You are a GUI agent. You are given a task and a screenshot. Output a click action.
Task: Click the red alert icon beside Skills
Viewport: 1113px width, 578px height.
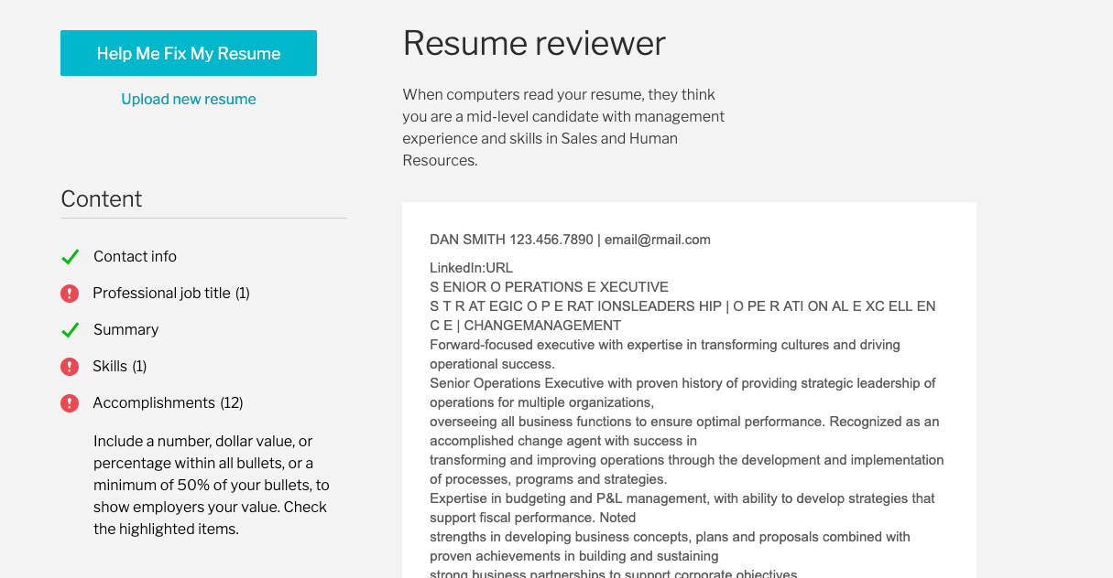70,367
